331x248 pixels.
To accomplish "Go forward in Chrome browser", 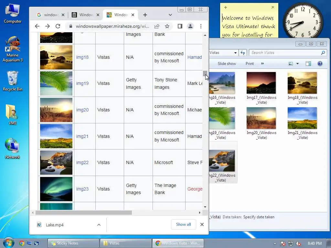I will 48,26.
